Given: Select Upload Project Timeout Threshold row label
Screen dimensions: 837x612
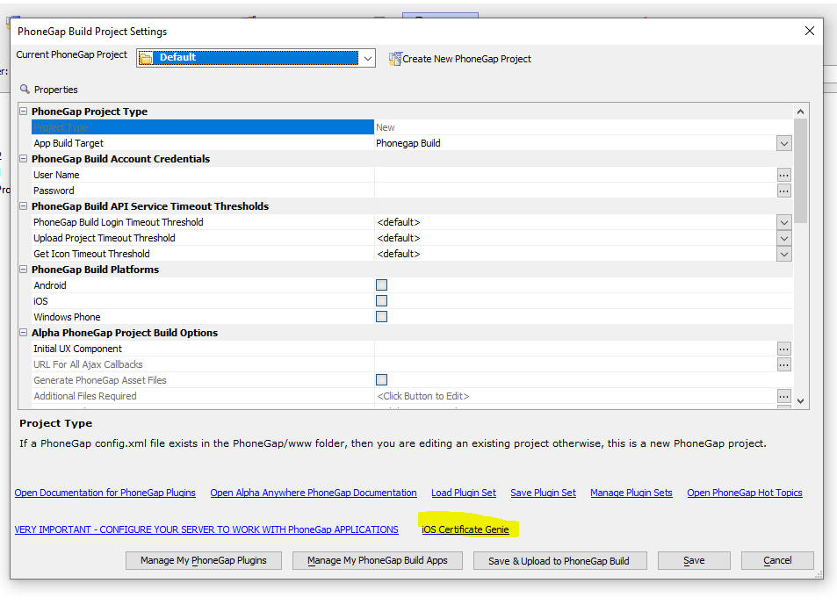Looking at the screenshot, I should tap(105, 239).
